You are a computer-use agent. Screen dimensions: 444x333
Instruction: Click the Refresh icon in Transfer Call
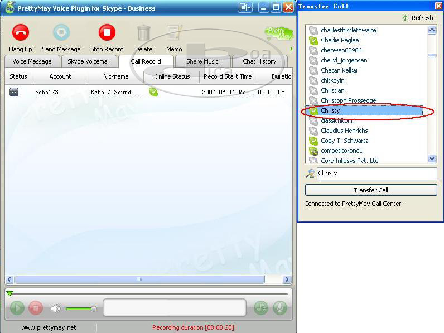(406, 18)
